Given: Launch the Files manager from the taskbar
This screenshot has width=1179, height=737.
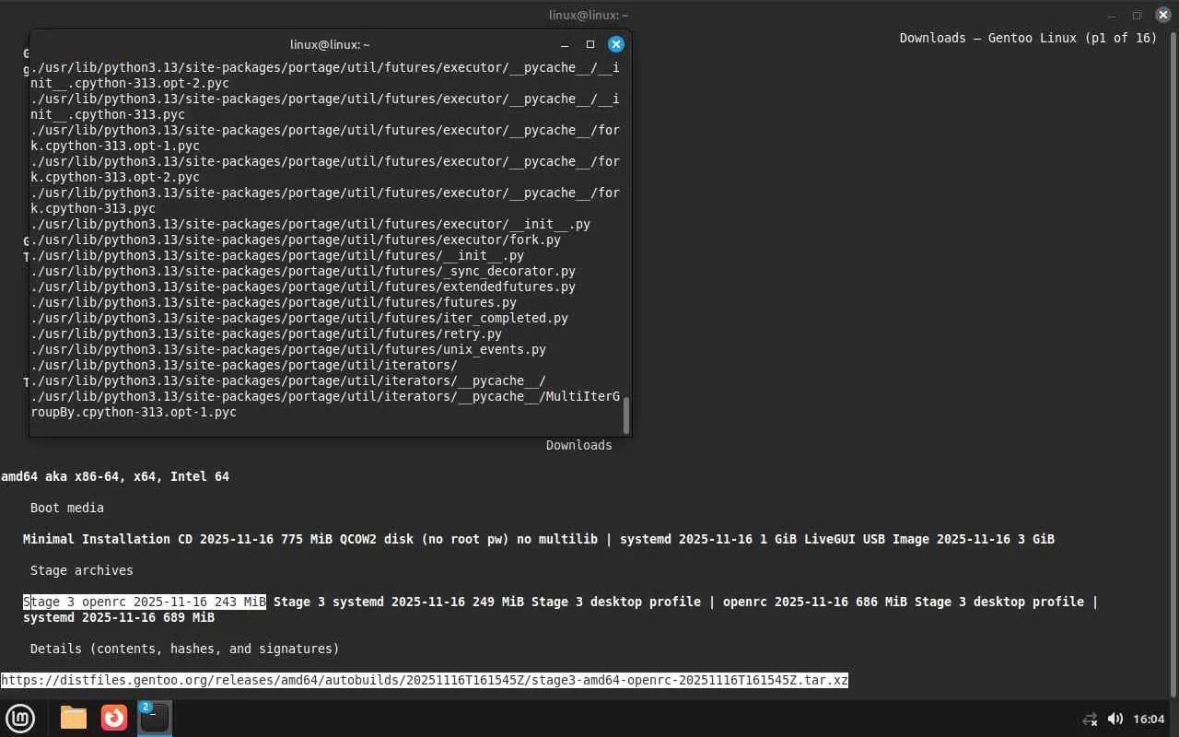Looking at the screenshot, I should click(74, 718).
